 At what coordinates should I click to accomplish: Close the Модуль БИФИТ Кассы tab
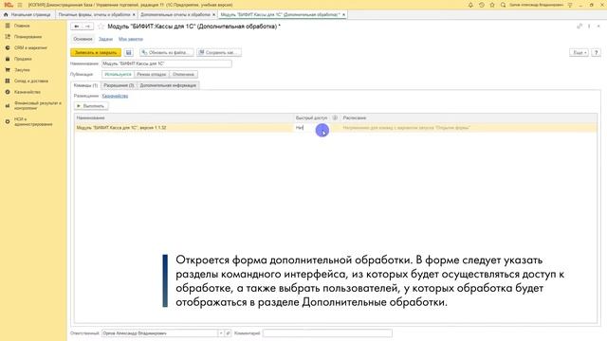coord(343,14)
